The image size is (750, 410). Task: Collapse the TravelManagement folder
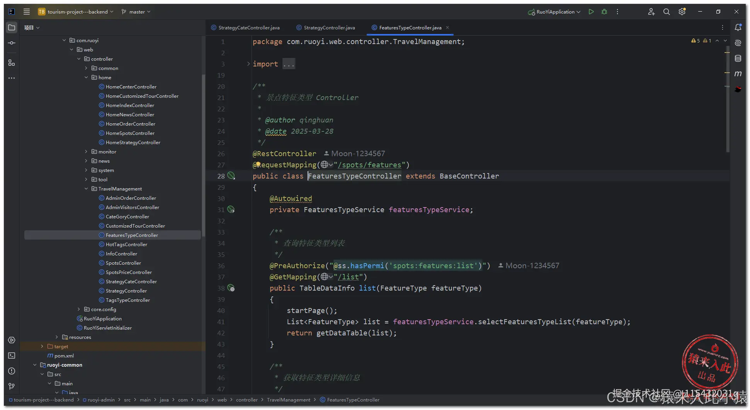tap(86, 189)
